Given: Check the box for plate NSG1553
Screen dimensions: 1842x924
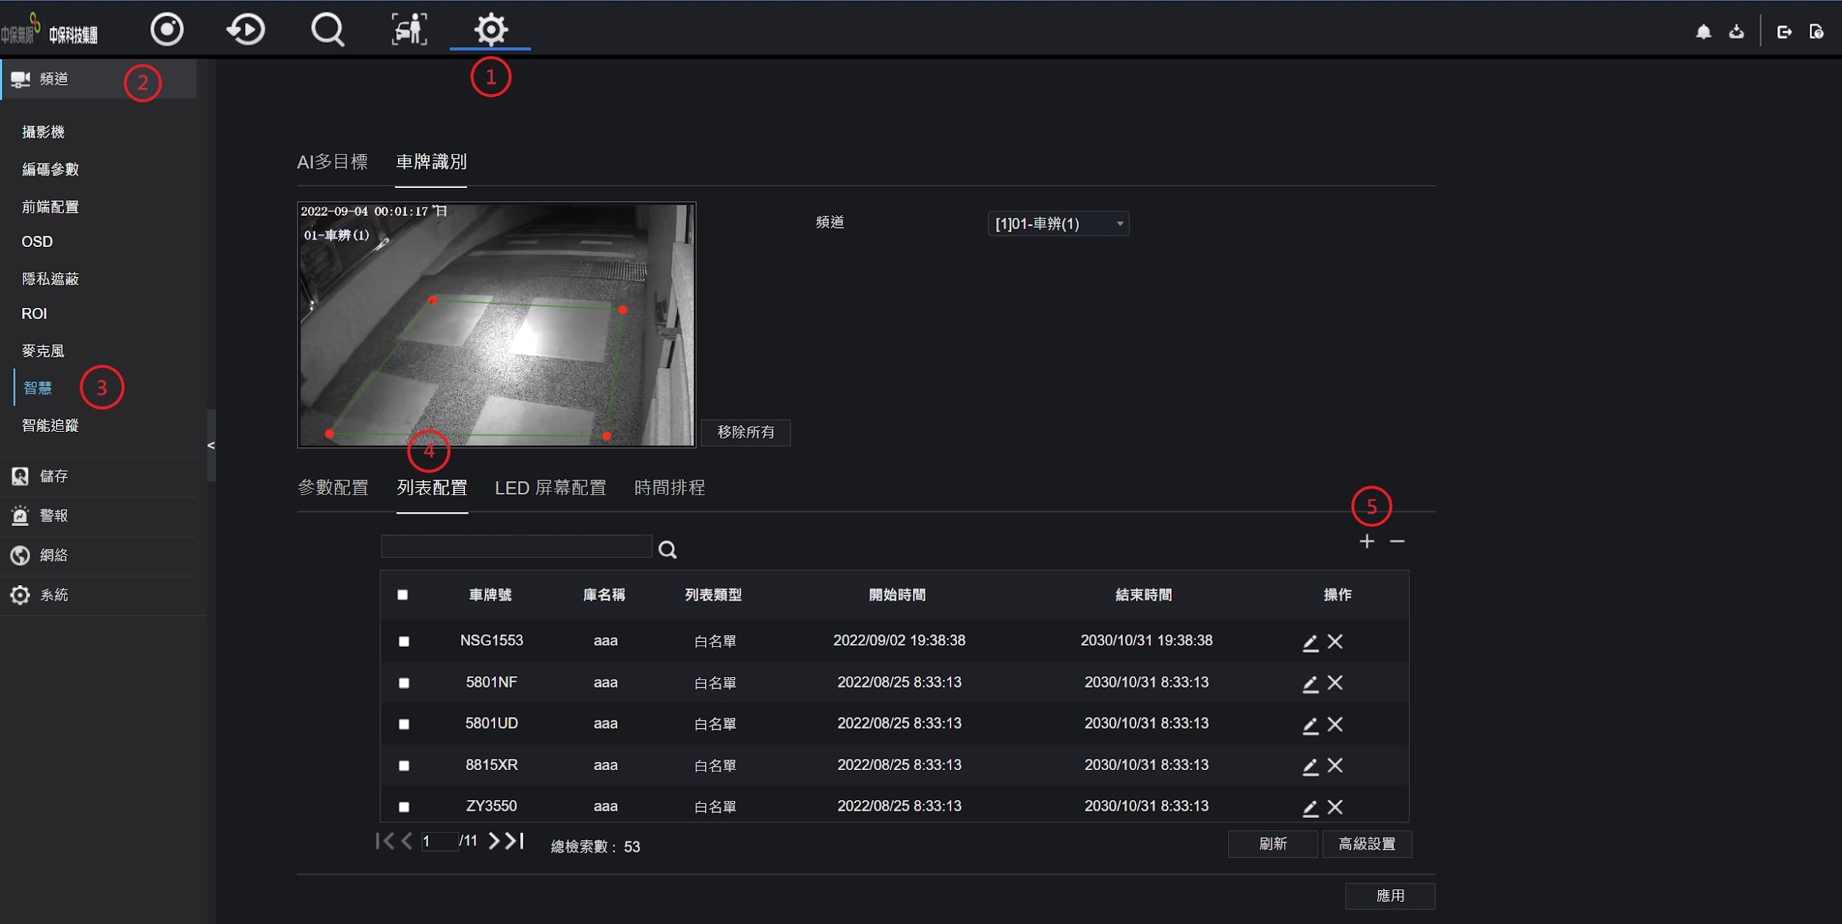Looking at the screenshot, I should click(x=404, y=641).
